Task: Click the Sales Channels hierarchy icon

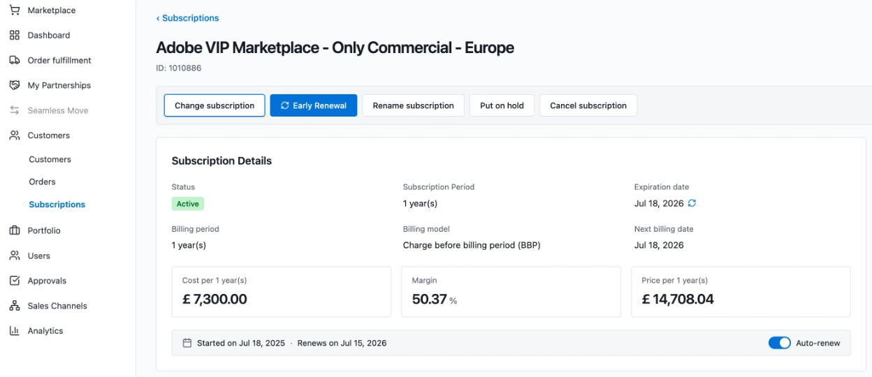Action: [x=15, y=306]
